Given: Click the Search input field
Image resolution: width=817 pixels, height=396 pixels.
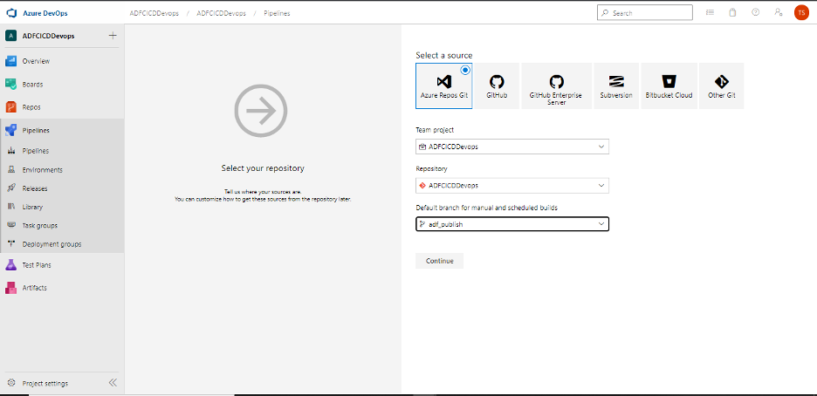Looking at the screenshot, I should click(x=645, y=13).
